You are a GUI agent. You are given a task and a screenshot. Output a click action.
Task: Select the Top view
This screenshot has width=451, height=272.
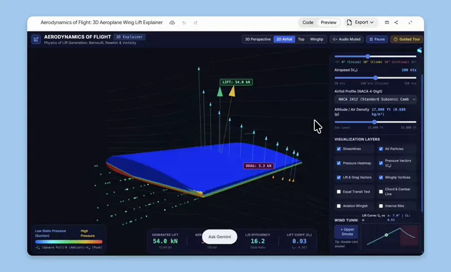click(301, 39)
